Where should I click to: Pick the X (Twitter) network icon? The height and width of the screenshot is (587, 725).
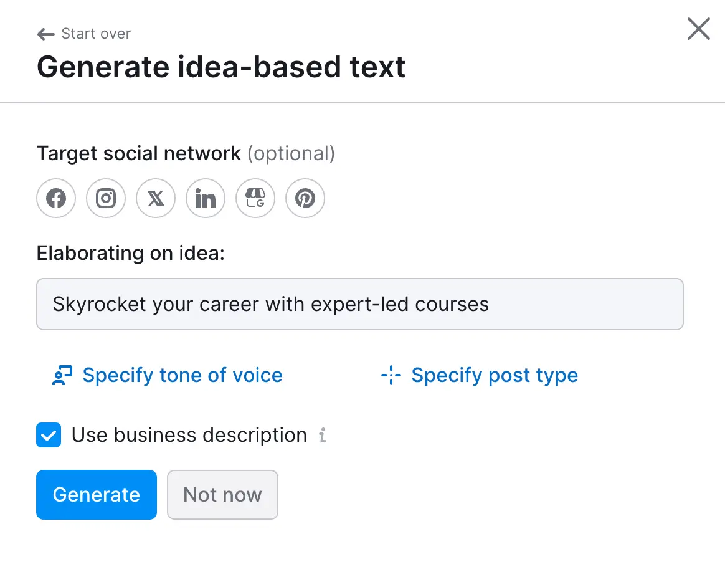tap(156, 199)
